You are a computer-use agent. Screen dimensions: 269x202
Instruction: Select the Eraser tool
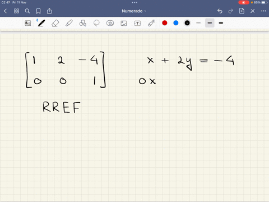[55, 23]
